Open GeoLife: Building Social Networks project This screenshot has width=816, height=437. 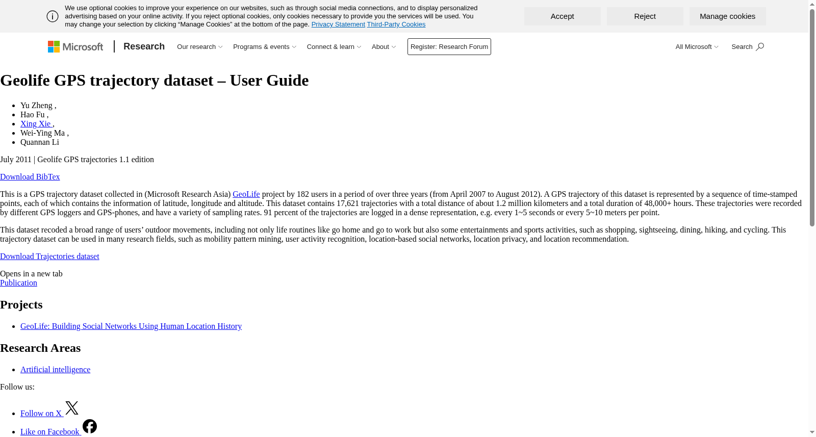coord(131,326)
